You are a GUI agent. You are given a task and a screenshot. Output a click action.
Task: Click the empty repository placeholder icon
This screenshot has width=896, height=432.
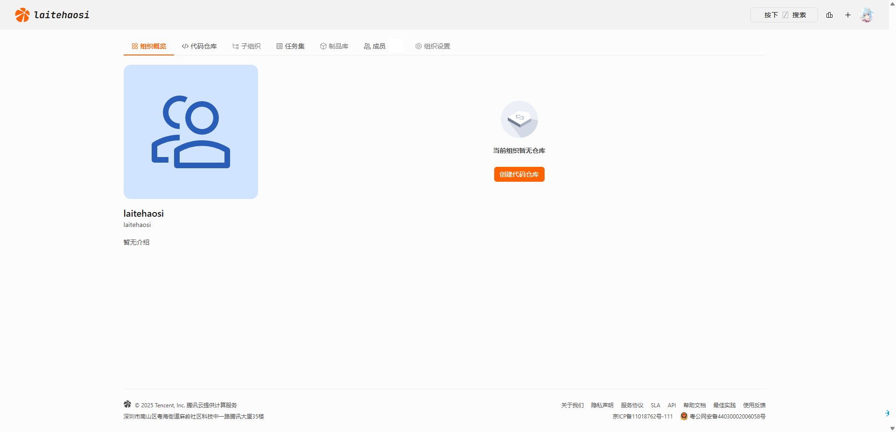pyautogui.click(x=519, y=119)
